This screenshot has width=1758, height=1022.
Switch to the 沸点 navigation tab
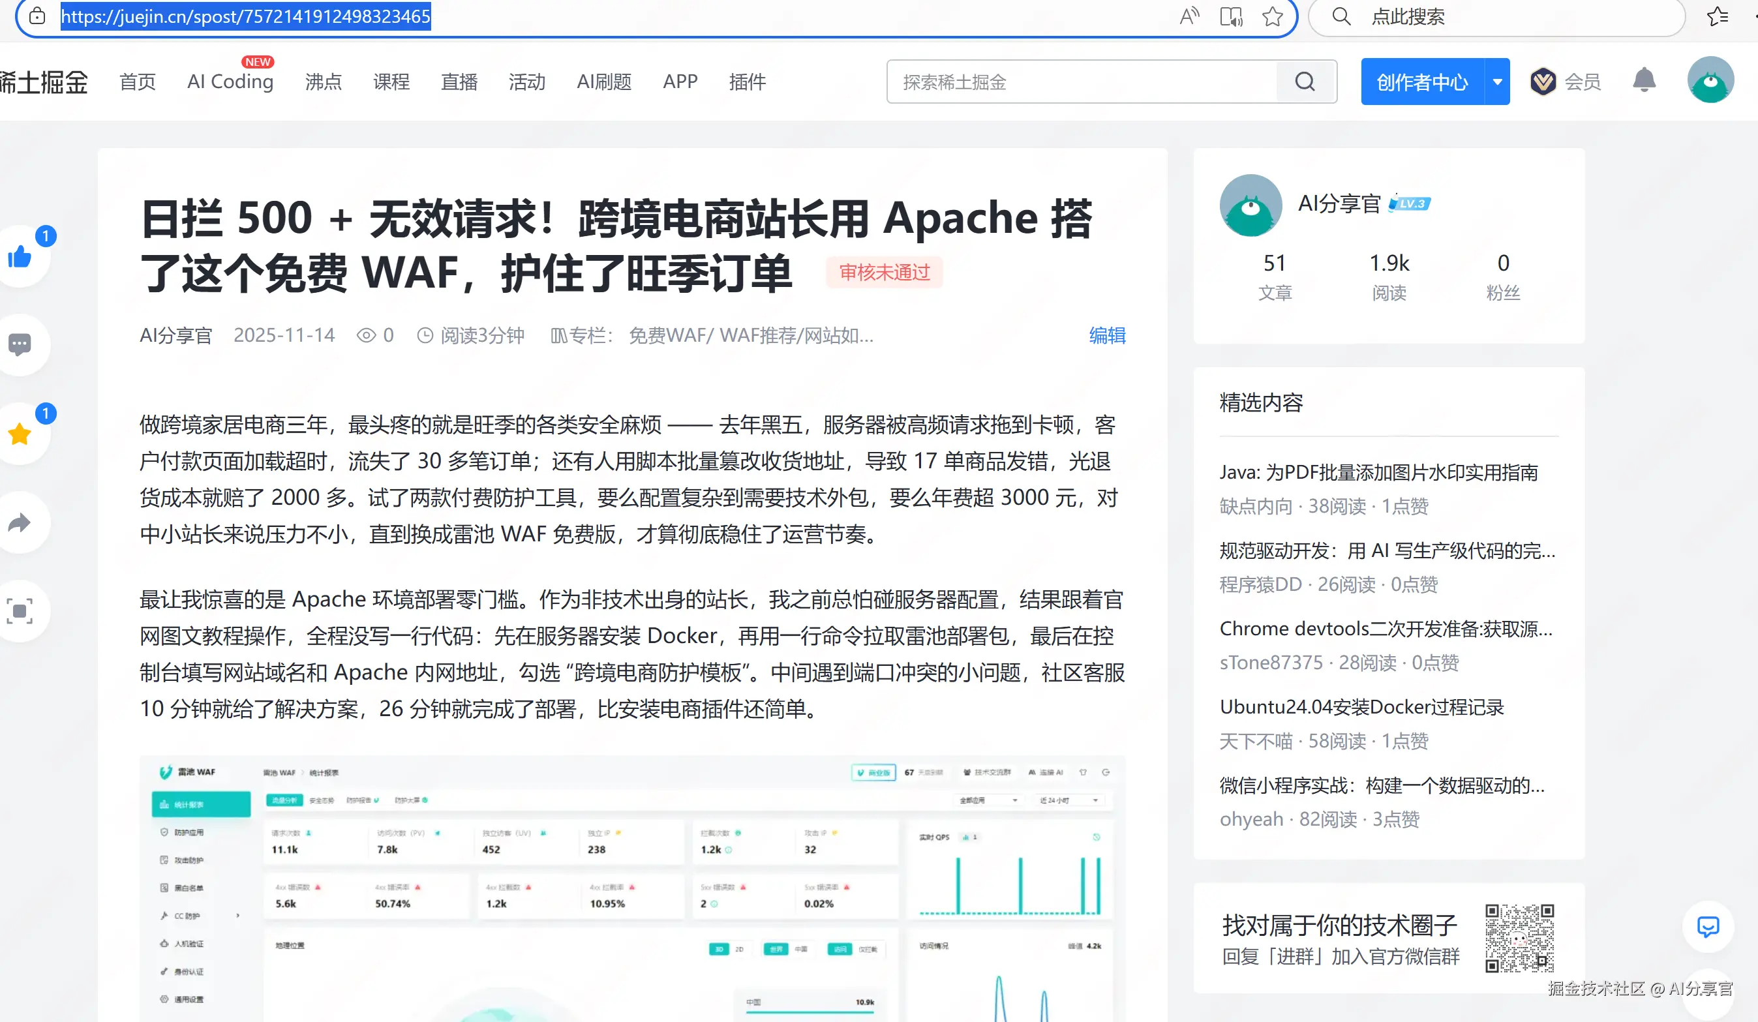click(x=323, y=81)
